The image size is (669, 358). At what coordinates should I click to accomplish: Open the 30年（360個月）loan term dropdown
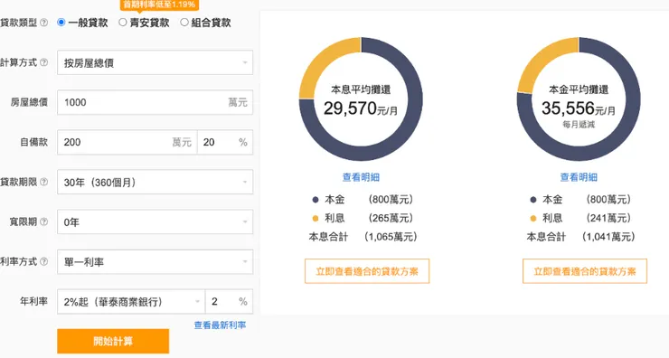155,183
